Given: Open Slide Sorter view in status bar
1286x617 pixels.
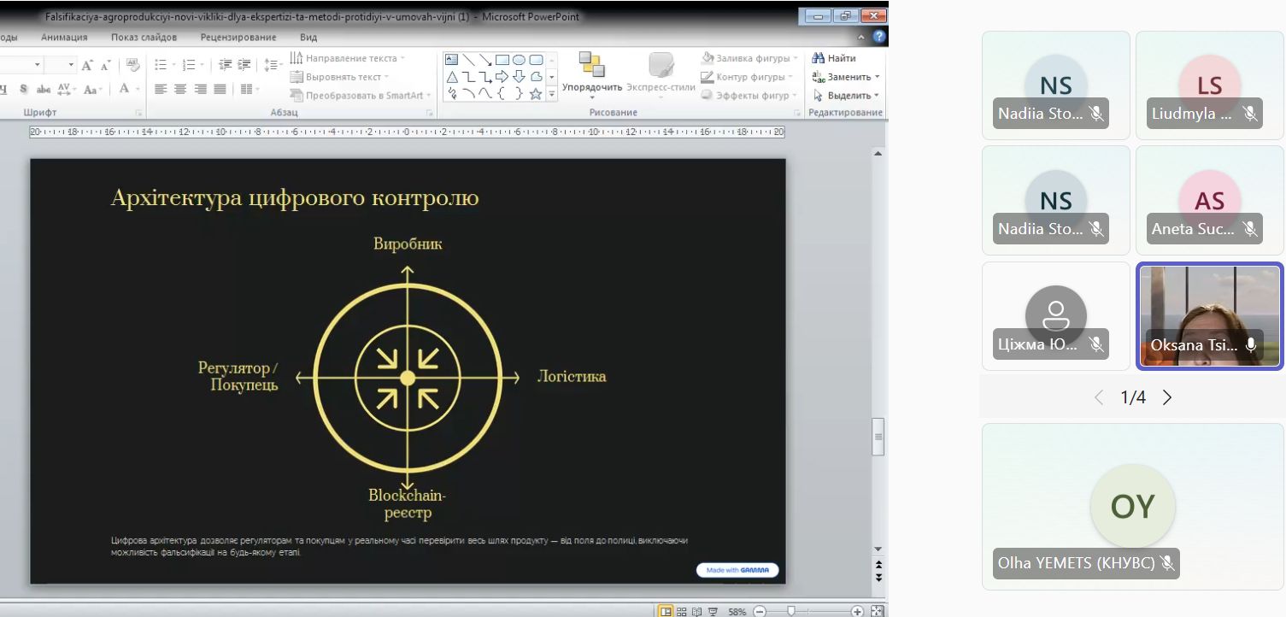Looking at the screenshot, I should click(x=681, y=611).
